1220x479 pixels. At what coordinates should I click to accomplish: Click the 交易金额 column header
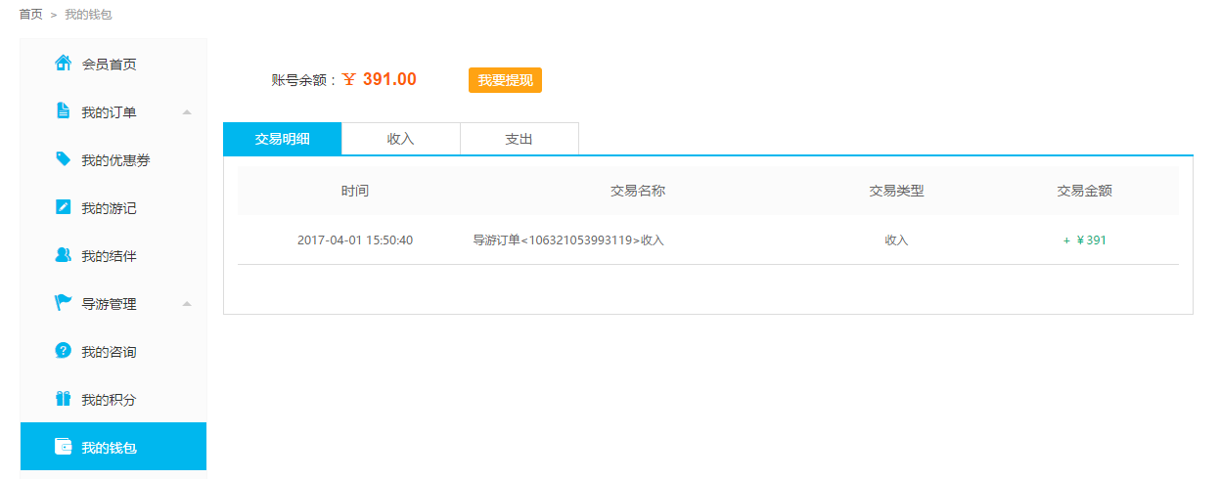(x=1084, y=192)
